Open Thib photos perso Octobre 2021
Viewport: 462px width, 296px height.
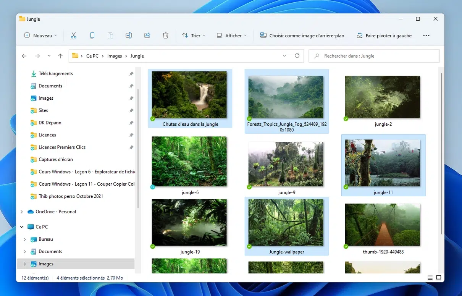(71, 196)
